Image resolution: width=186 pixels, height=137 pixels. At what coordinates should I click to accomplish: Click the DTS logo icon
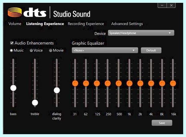(x=15, y=12)
